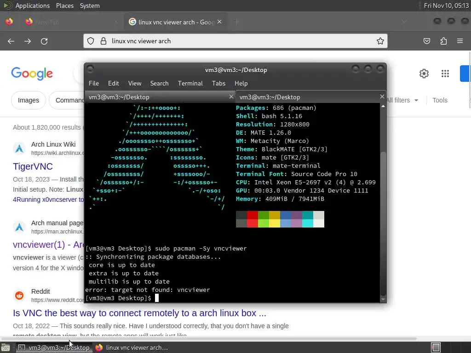Screen dimensions: 471x353
Task: Click the yellow neofetch color block
Action: [x=275, y=223]
